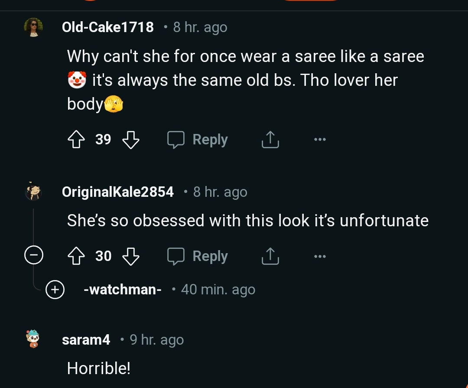Open Old-Cake1718's profile avatar

point(34,27)
